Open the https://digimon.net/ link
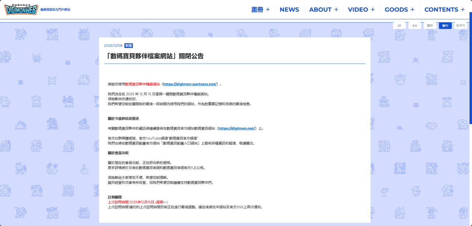Screen dimensions: 472x226 [x=236, y=129]
